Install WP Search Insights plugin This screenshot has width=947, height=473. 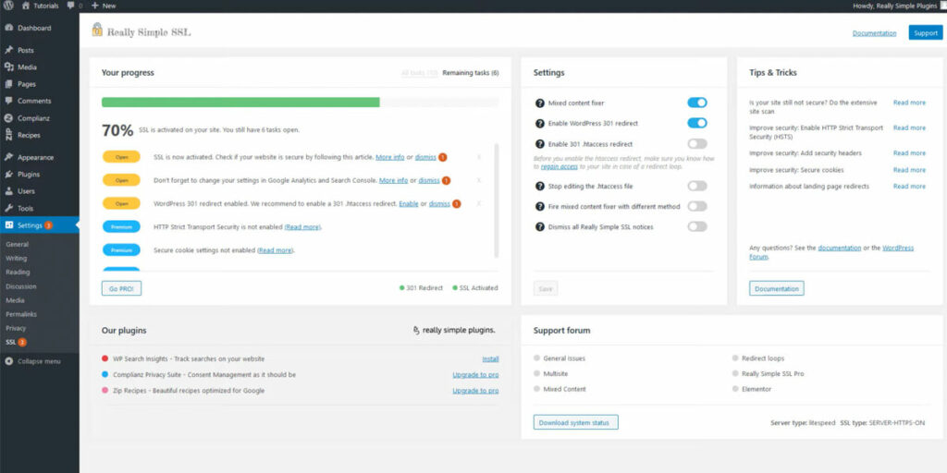(490, 359)
